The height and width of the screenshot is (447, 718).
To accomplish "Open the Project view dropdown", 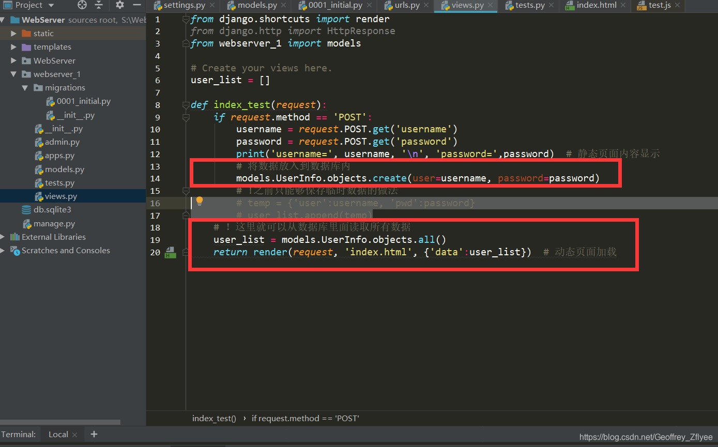I will click(51, 5).
